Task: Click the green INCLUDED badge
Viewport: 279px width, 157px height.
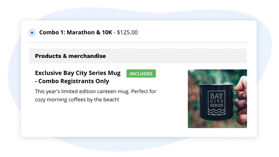Action: [x=141, y=74]
